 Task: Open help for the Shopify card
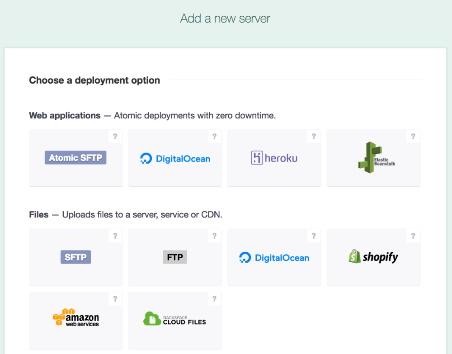pyautogui.click(x=413, y=236)
